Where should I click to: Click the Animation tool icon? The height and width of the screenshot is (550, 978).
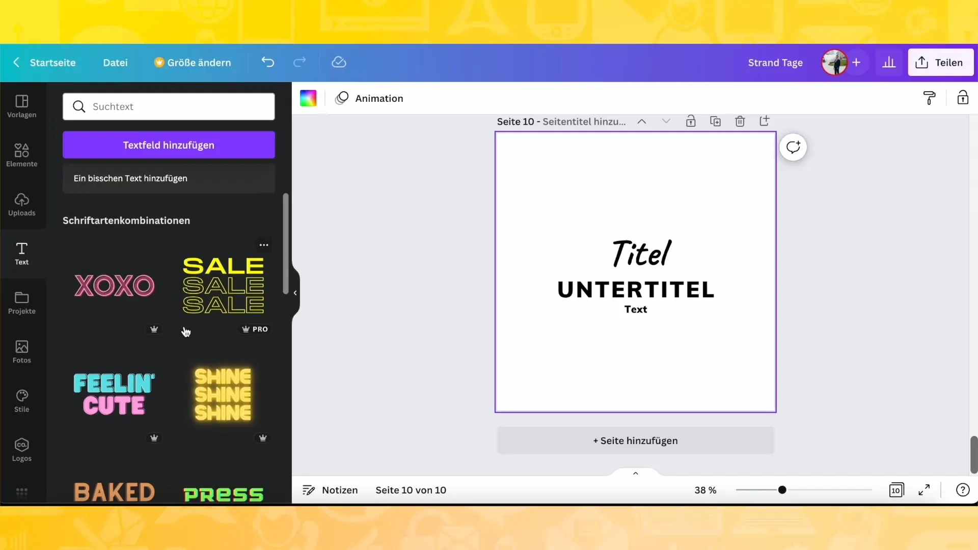(343, 98)
